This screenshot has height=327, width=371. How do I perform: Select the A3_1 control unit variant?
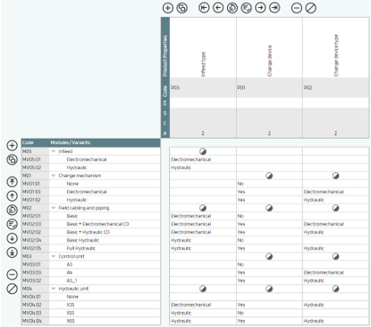click(72, 280)
